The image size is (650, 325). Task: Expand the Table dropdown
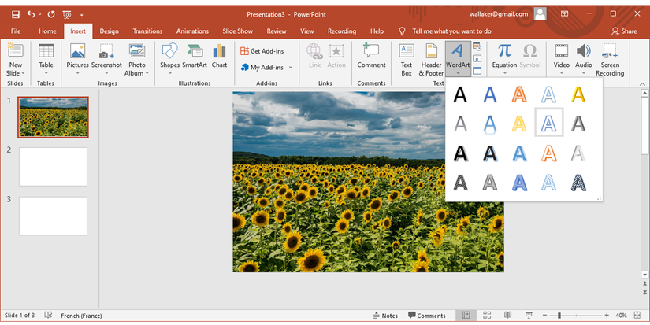tap(46, 72)
